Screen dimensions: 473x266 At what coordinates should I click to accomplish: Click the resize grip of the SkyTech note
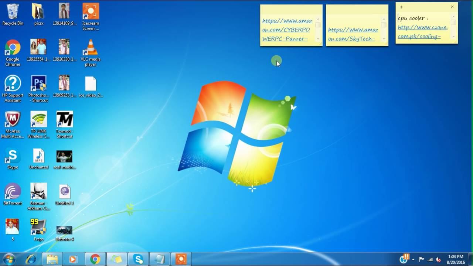(x=386, y=44)
